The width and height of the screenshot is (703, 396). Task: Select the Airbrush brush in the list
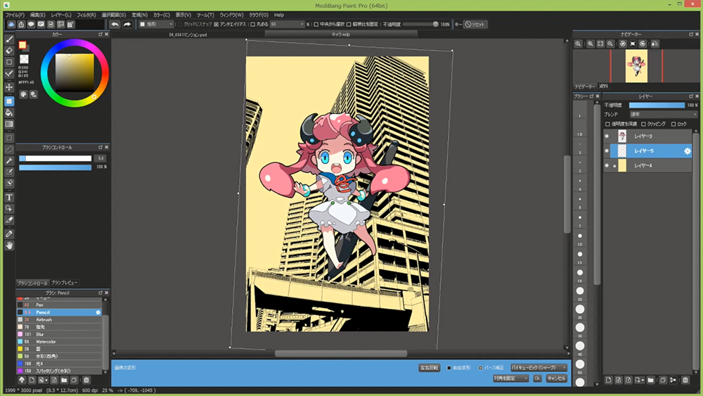click(59, 320)
